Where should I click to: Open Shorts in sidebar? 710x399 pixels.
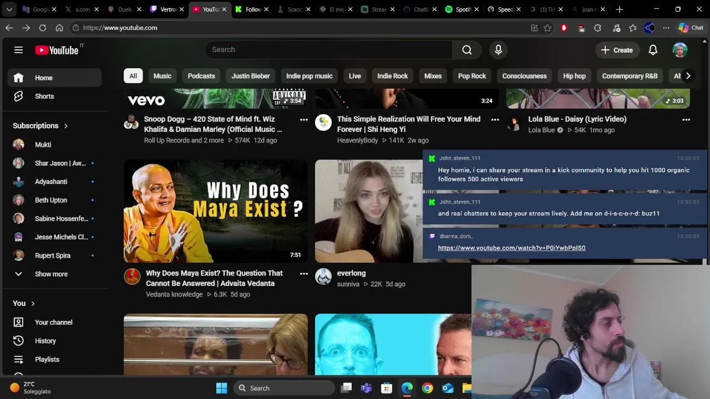(x=54, y=96)
